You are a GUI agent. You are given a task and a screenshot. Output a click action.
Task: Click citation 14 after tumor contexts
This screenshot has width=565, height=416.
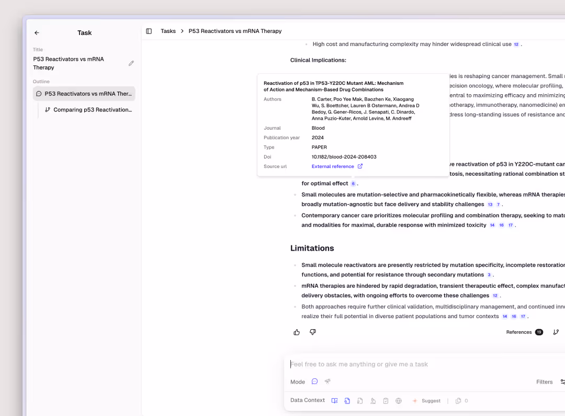tap(505, 317)
